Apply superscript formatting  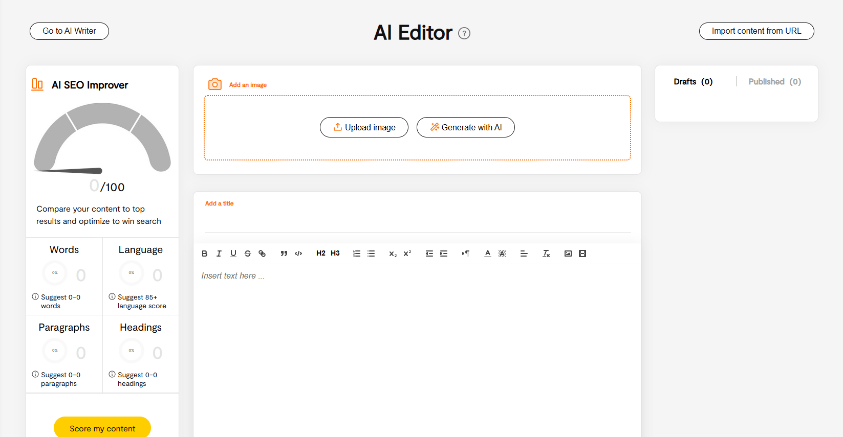407,254
